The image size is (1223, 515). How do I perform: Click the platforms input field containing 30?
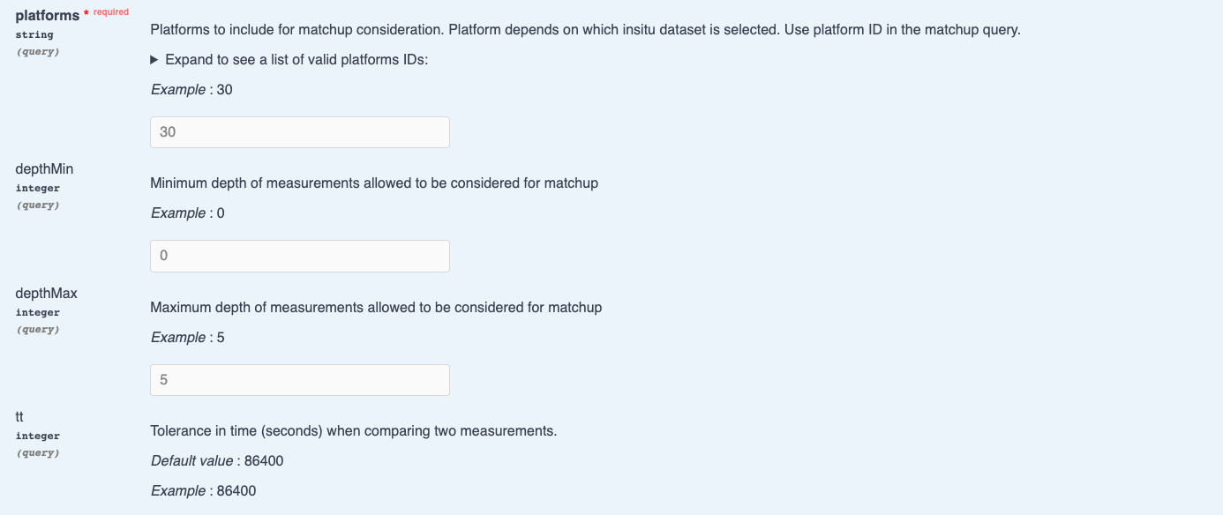[x=300, y=132]
